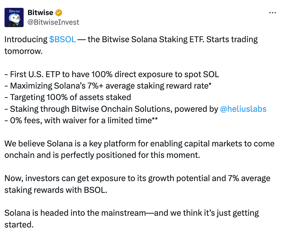This screenshot has width=281, height=235.
Task: Open the tweet's more options ellipsis menu
Action: pyautogui.click(x=272, y=13)
